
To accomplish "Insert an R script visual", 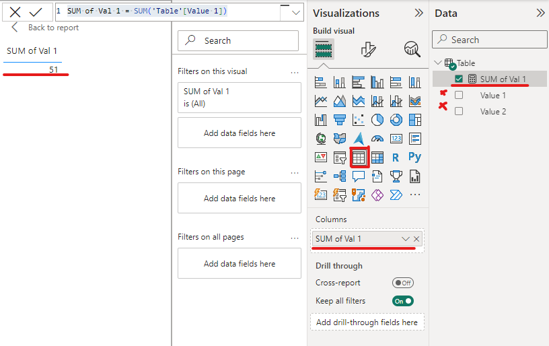I will [x=396, y=158].
